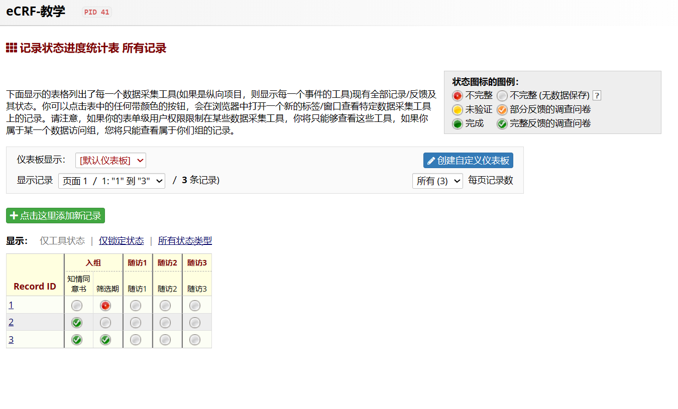The width and height of the screenshot is (678, 409).
Task: Click record 2's 随访2 gray status icon
Action: (165, 323)
